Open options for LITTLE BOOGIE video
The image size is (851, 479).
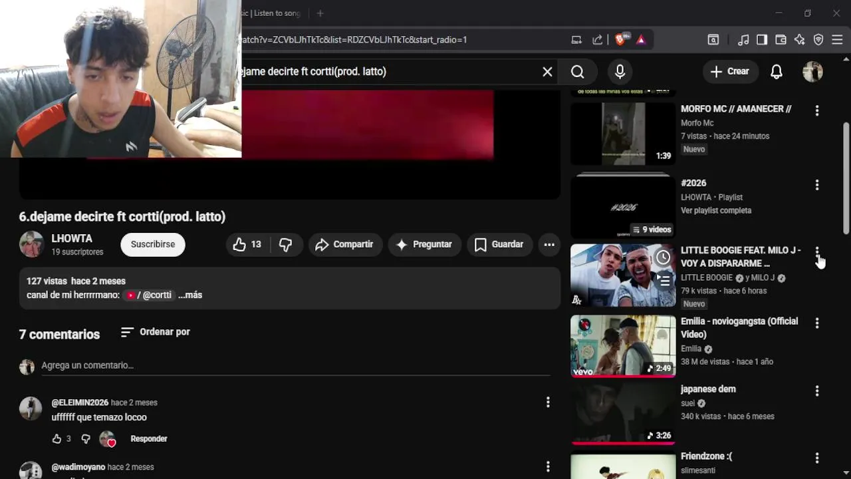(817, 252)
